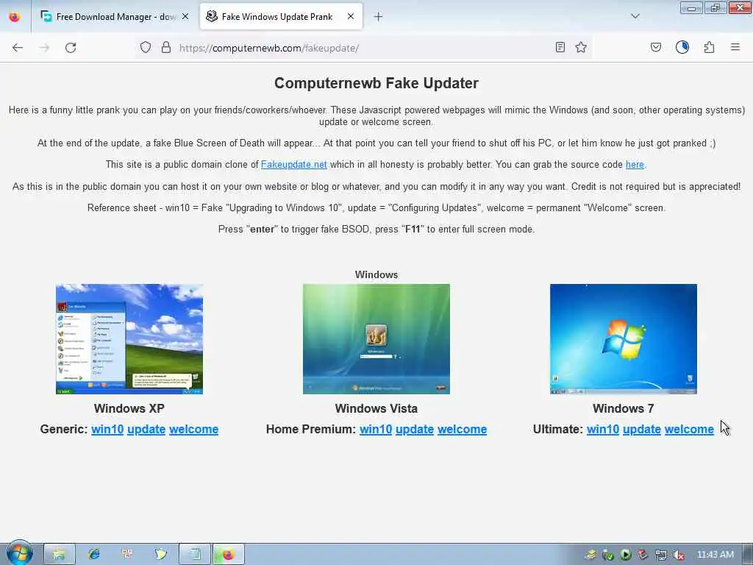The height and width of the screenshot is (565, 753).
Task: Click the Windows Vista heading text
Action: point(376,408)
